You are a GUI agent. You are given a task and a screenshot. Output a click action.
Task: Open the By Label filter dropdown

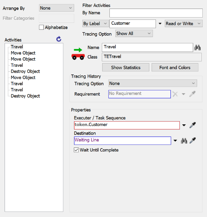pos(95,23)
